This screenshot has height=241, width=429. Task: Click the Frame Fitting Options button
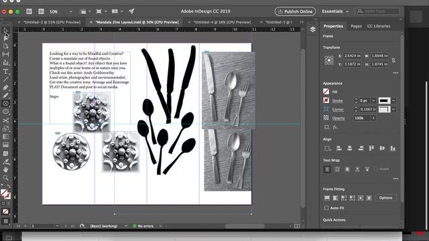pos(385,198)
